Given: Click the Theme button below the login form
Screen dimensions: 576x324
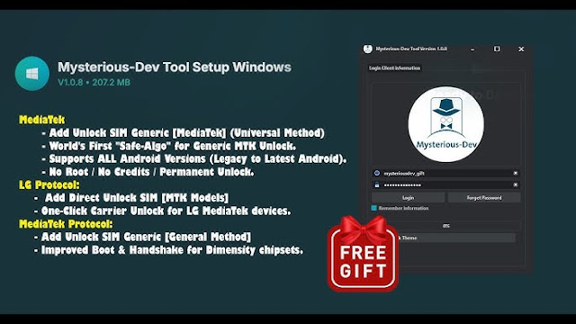Looking at the screenshot, I should coord(456,238).
